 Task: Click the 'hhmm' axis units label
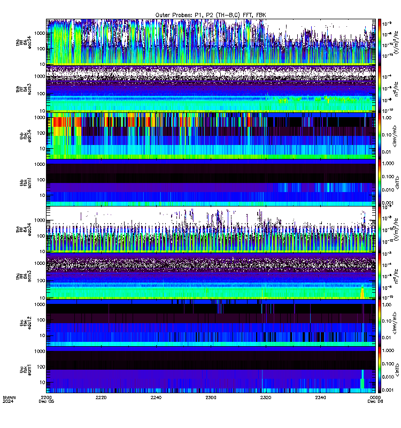(x=9, y=398)
